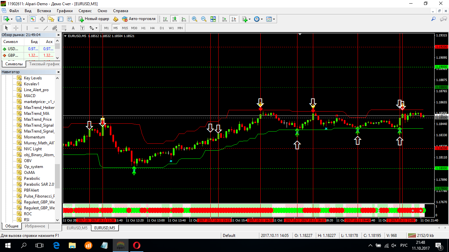Close the Навигатор panel
This screenshot has width=449, height=252.
click(x=59, y=72)
